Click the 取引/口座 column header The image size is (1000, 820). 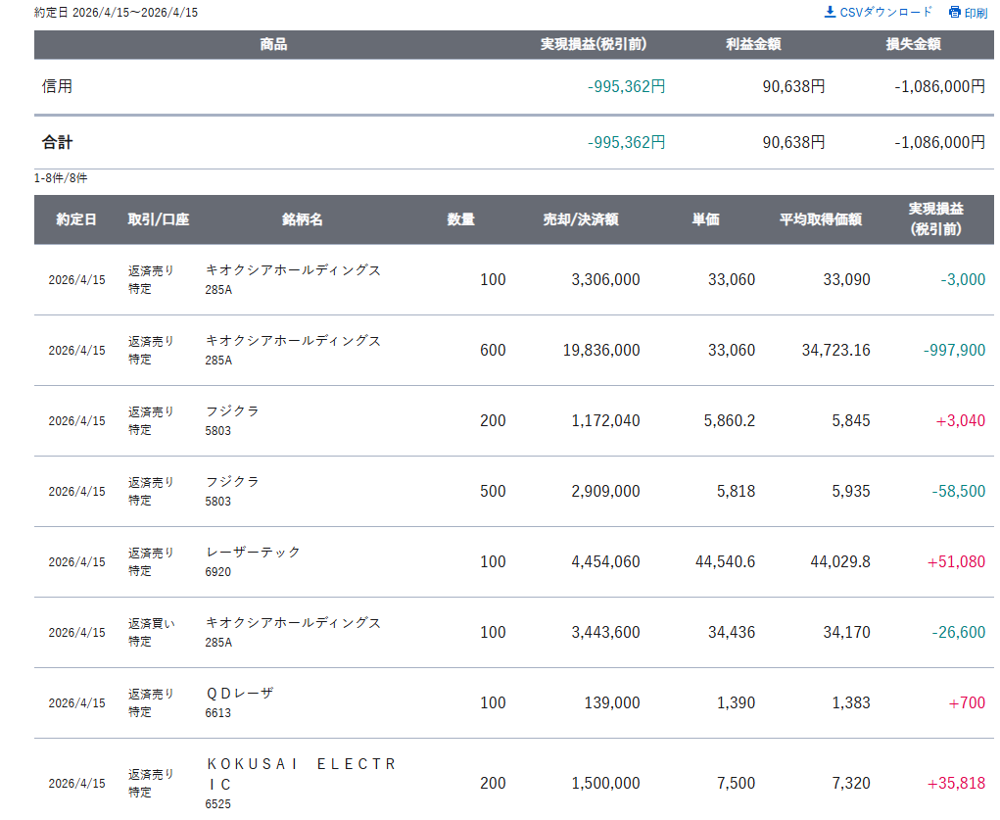pos(158,219)
